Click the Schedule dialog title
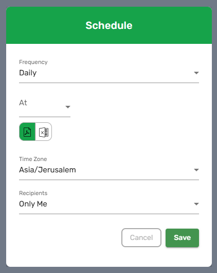 pos(109,25)
